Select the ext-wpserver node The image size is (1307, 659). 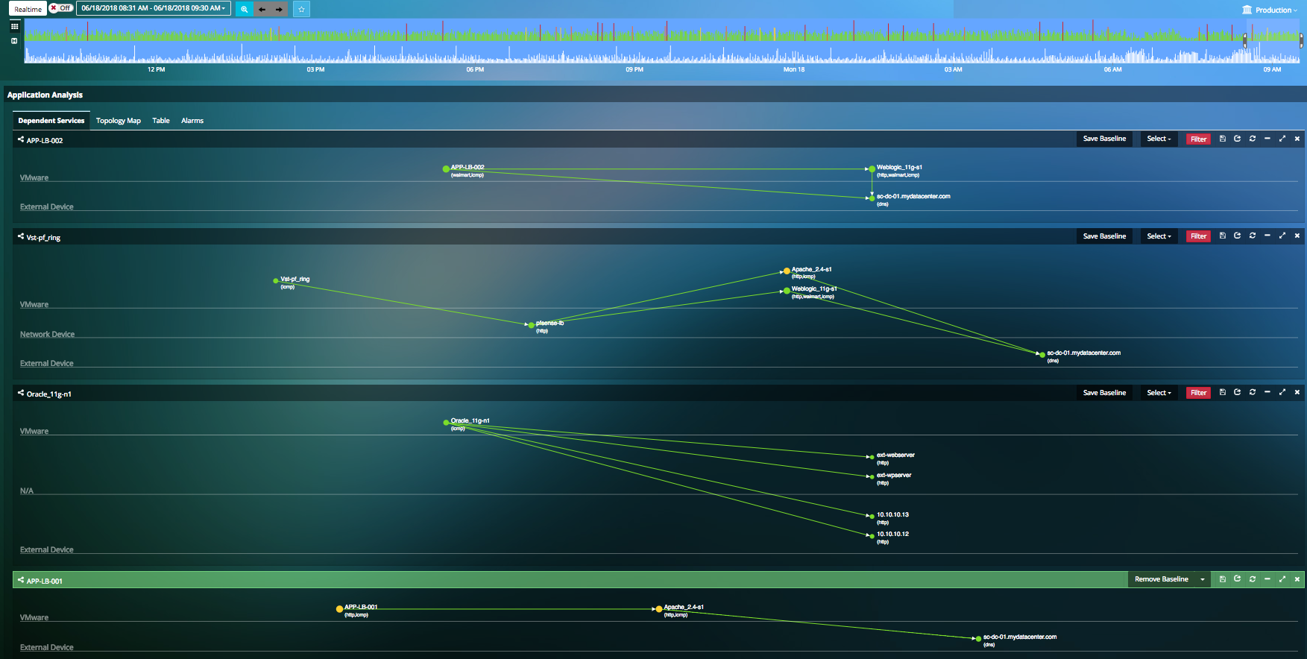(871, 476)
